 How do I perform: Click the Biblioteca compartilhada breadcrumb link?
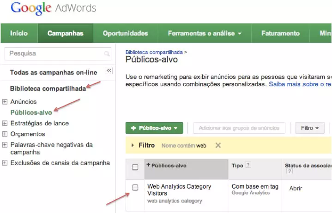click(154, 52)
